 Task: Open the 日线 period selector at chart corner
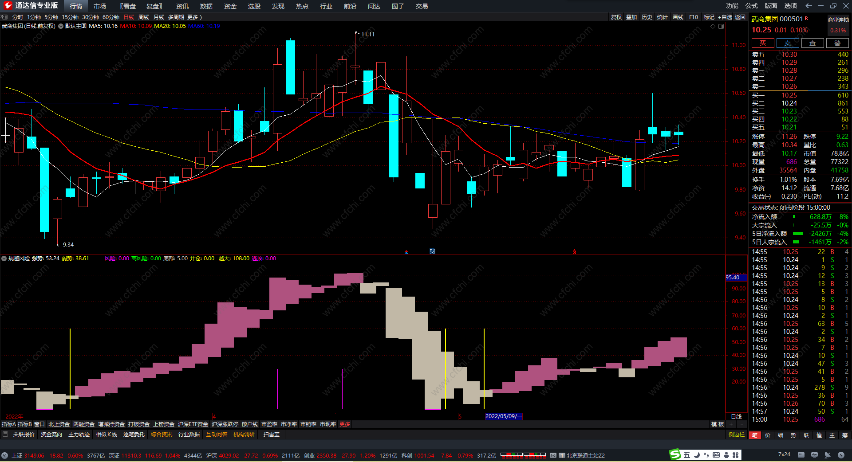(736, 416)
